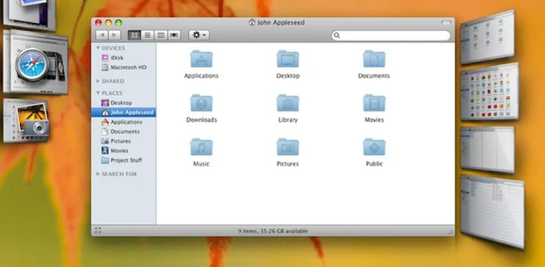Open the Music folder

(202, 147)
